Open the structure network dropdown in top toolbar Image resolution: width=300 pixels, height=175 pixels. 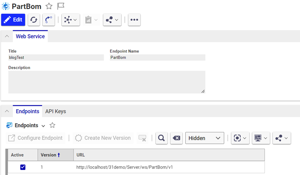[71, 20]
